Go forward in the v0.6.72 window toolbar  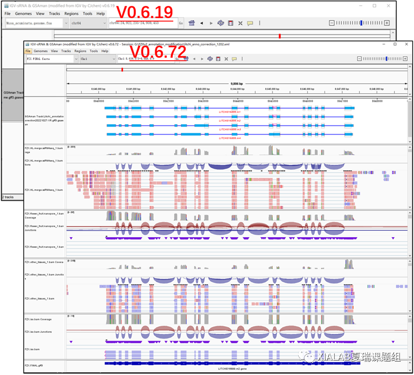(x=202, y=58)
